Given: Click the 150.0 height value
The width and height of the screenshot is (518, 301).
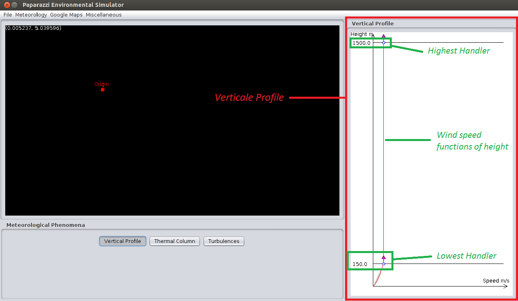Looking at the screenshot, I should click(360, 264).
